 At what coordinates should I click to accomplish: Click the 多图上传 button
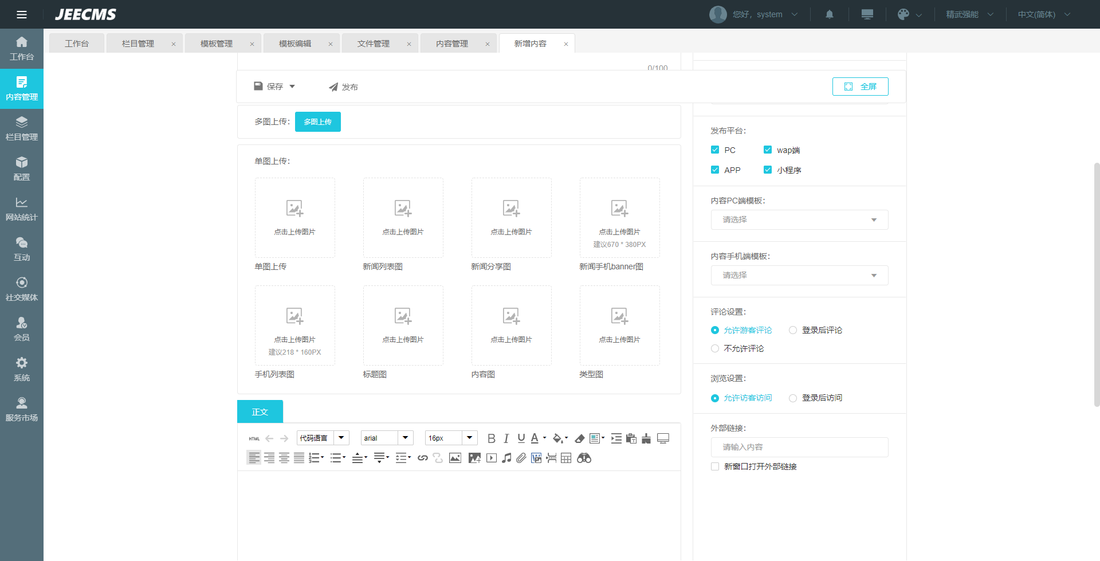[x=317, y=122]
